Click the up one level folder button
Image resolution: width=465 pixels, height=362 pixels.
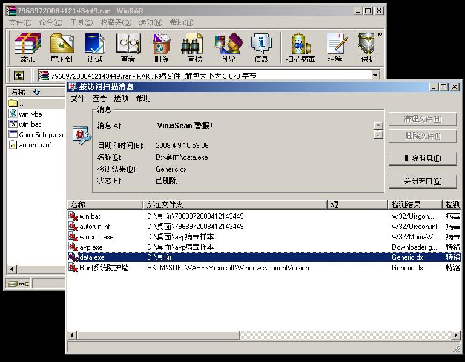19,76
